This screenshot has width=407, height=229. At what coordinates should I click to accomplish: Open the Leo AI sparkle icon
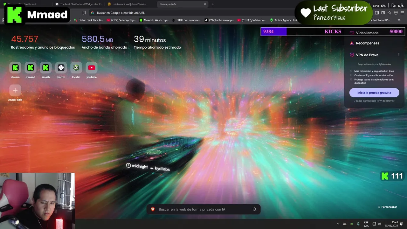(x=390, y=13)
